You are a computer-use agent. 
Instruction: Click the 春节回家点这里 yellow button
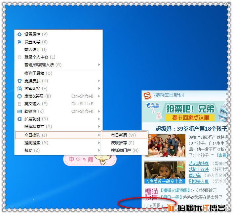pyautogui.click(x=190, y=118)
